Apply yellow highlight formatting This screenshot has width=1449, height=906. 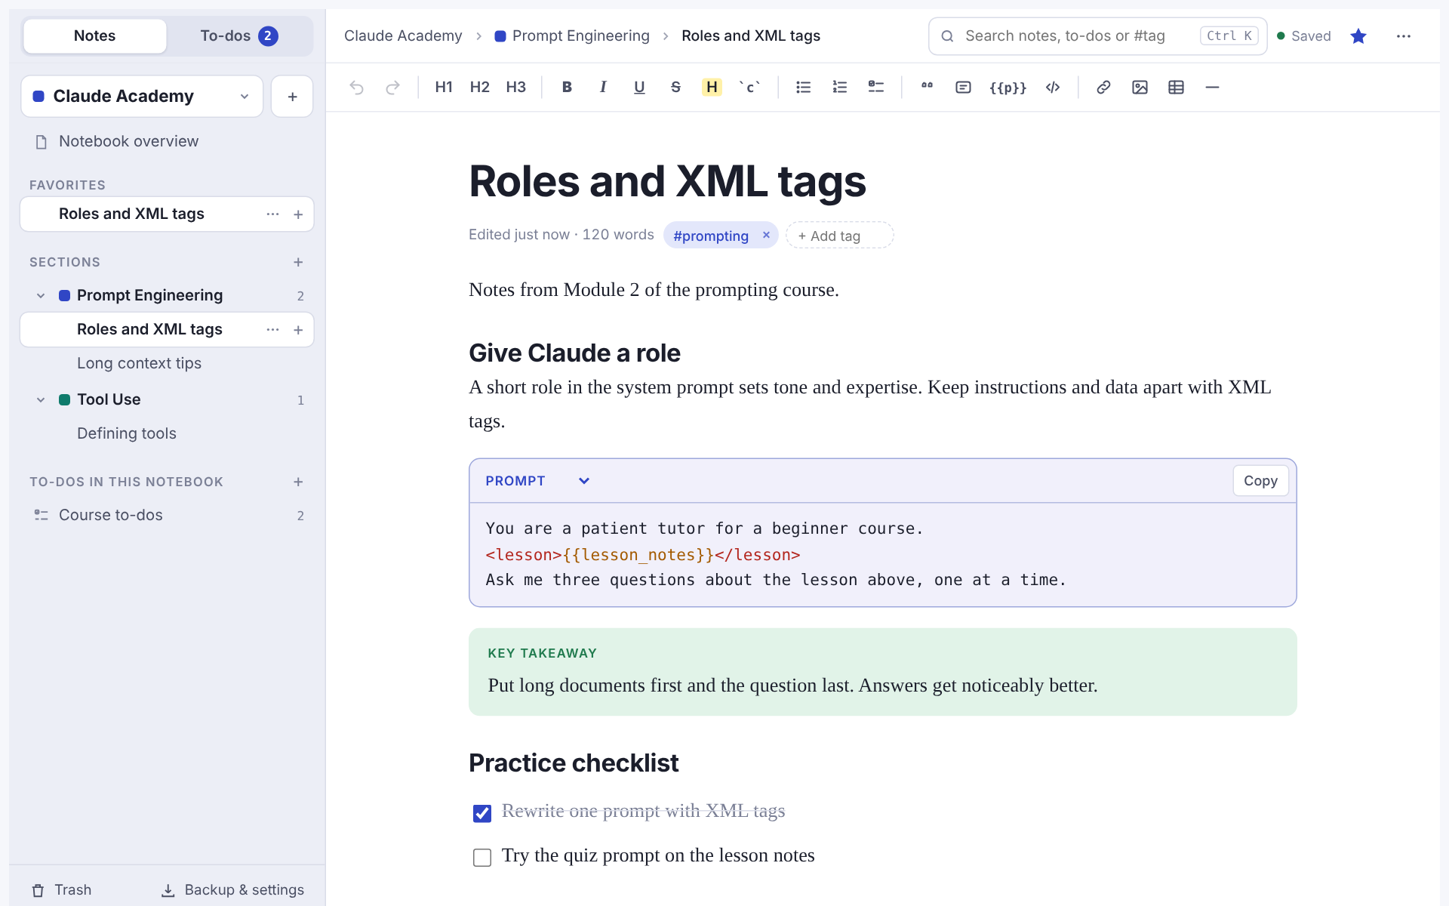click(712, 88)
